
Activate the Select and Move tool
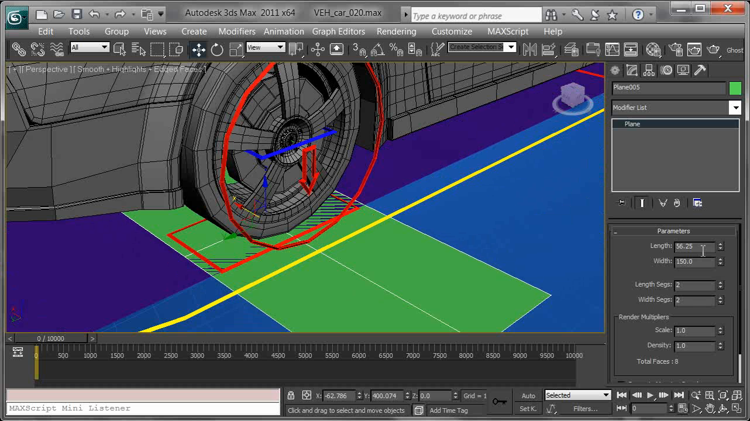pyautogui.click(x=199, y=50)
